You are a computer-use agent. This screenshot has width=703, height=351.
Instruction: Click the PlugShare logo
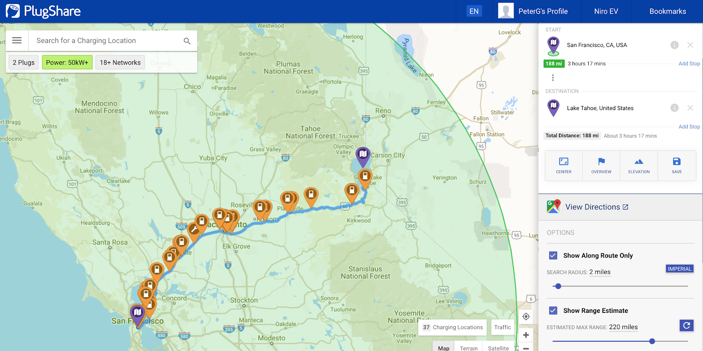coord(43,11)
